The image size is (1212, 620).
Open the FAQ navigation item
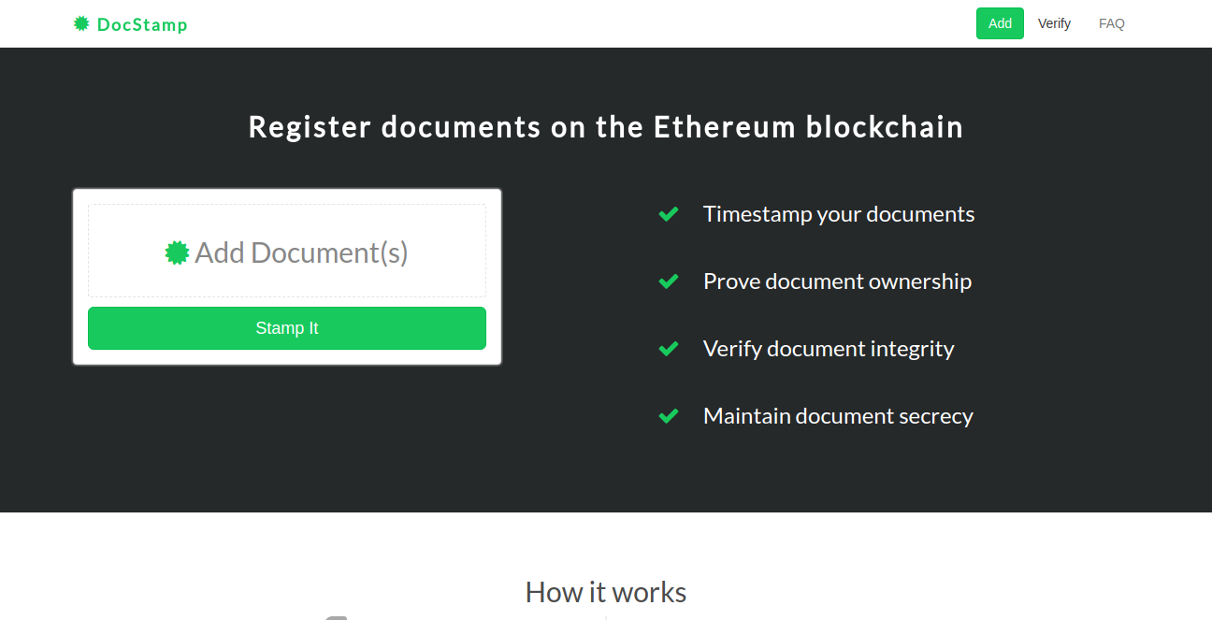tap(1112, 23)
